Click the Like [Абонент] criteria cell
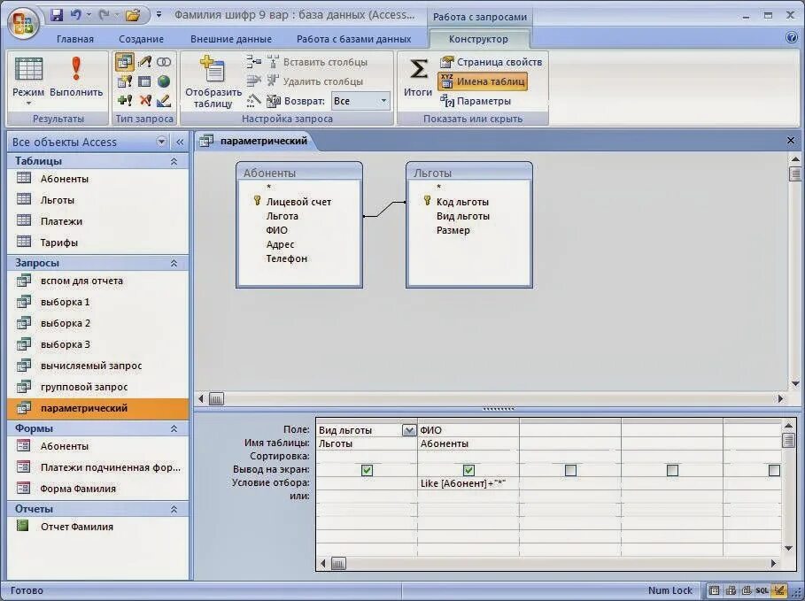The image size is (805, 601). (x=468, y=483)
